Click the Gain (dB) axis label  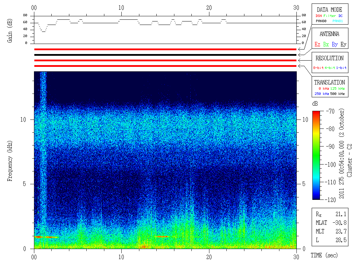(9, 31)
